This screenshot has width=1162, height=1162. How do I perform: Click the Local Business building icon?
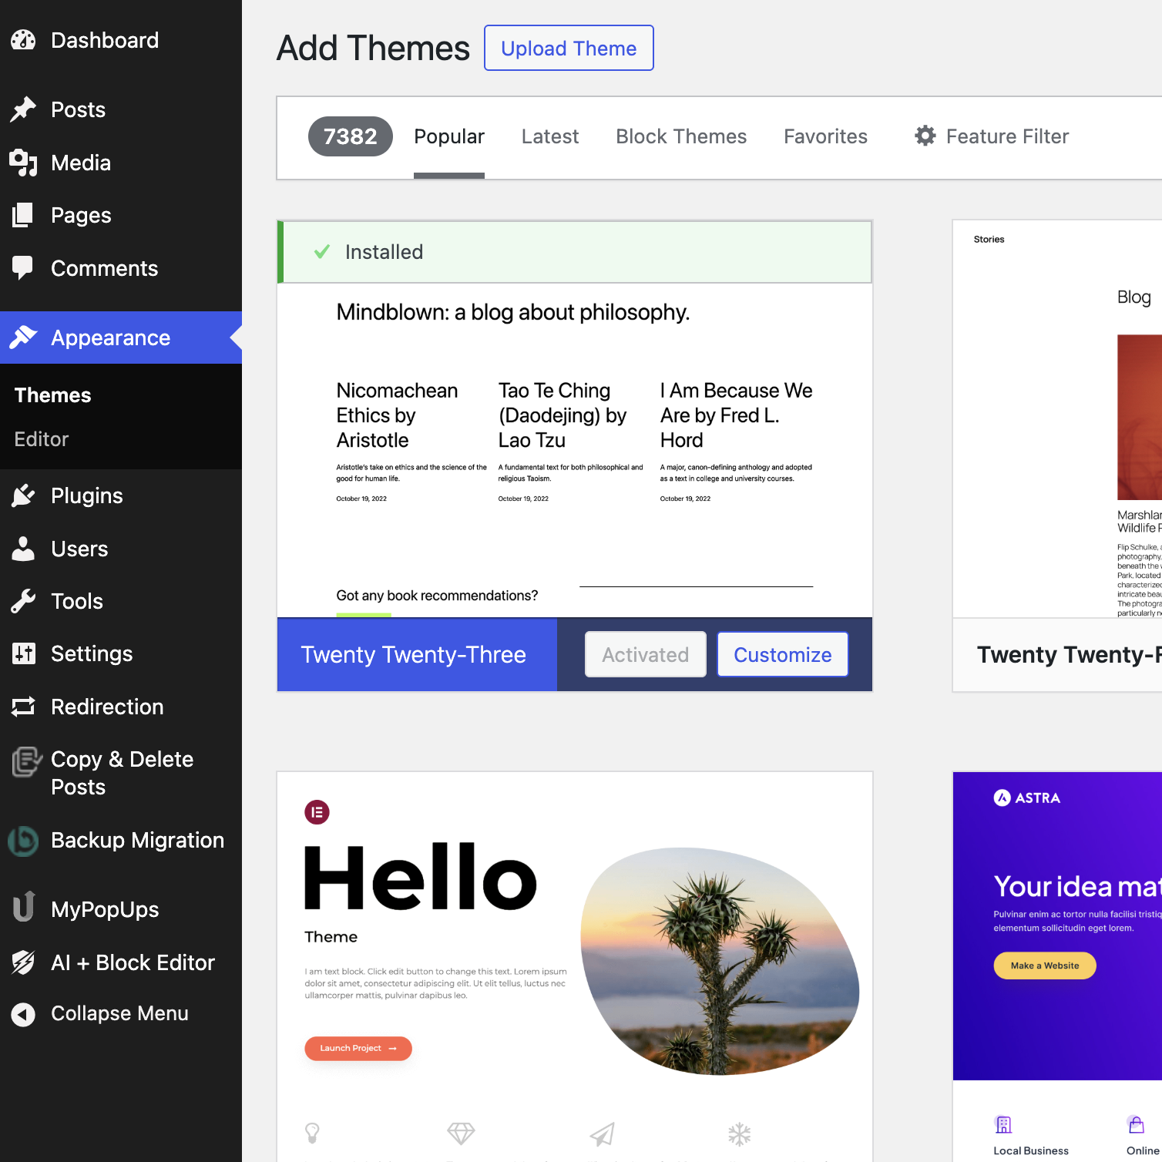pos(1003,1125)
